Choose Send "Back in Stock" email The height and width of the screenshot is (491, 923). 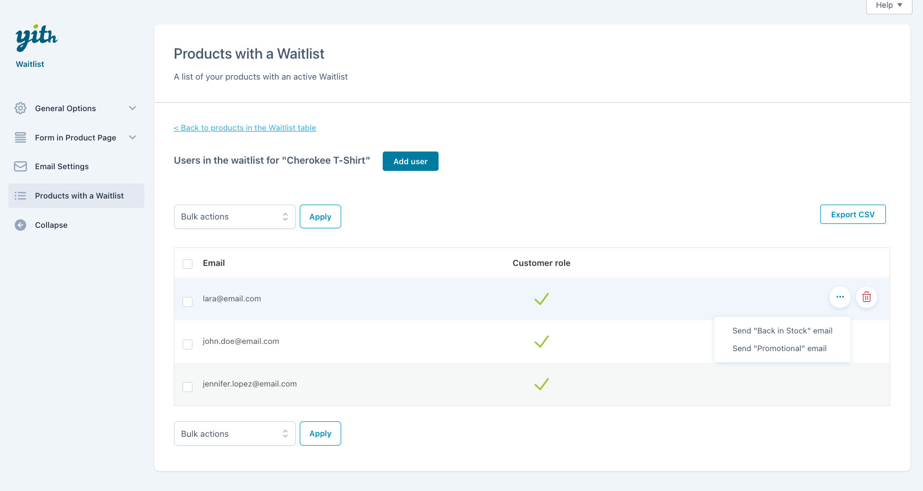pyautogui.click(x=782, y=331)
